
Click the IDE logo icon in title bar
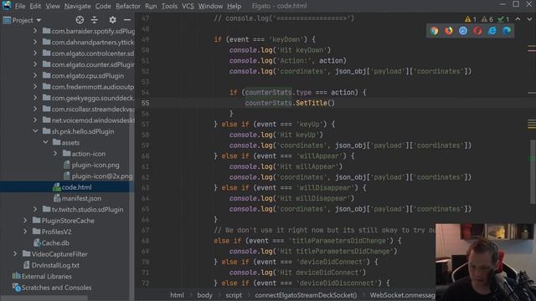[7, 6]
